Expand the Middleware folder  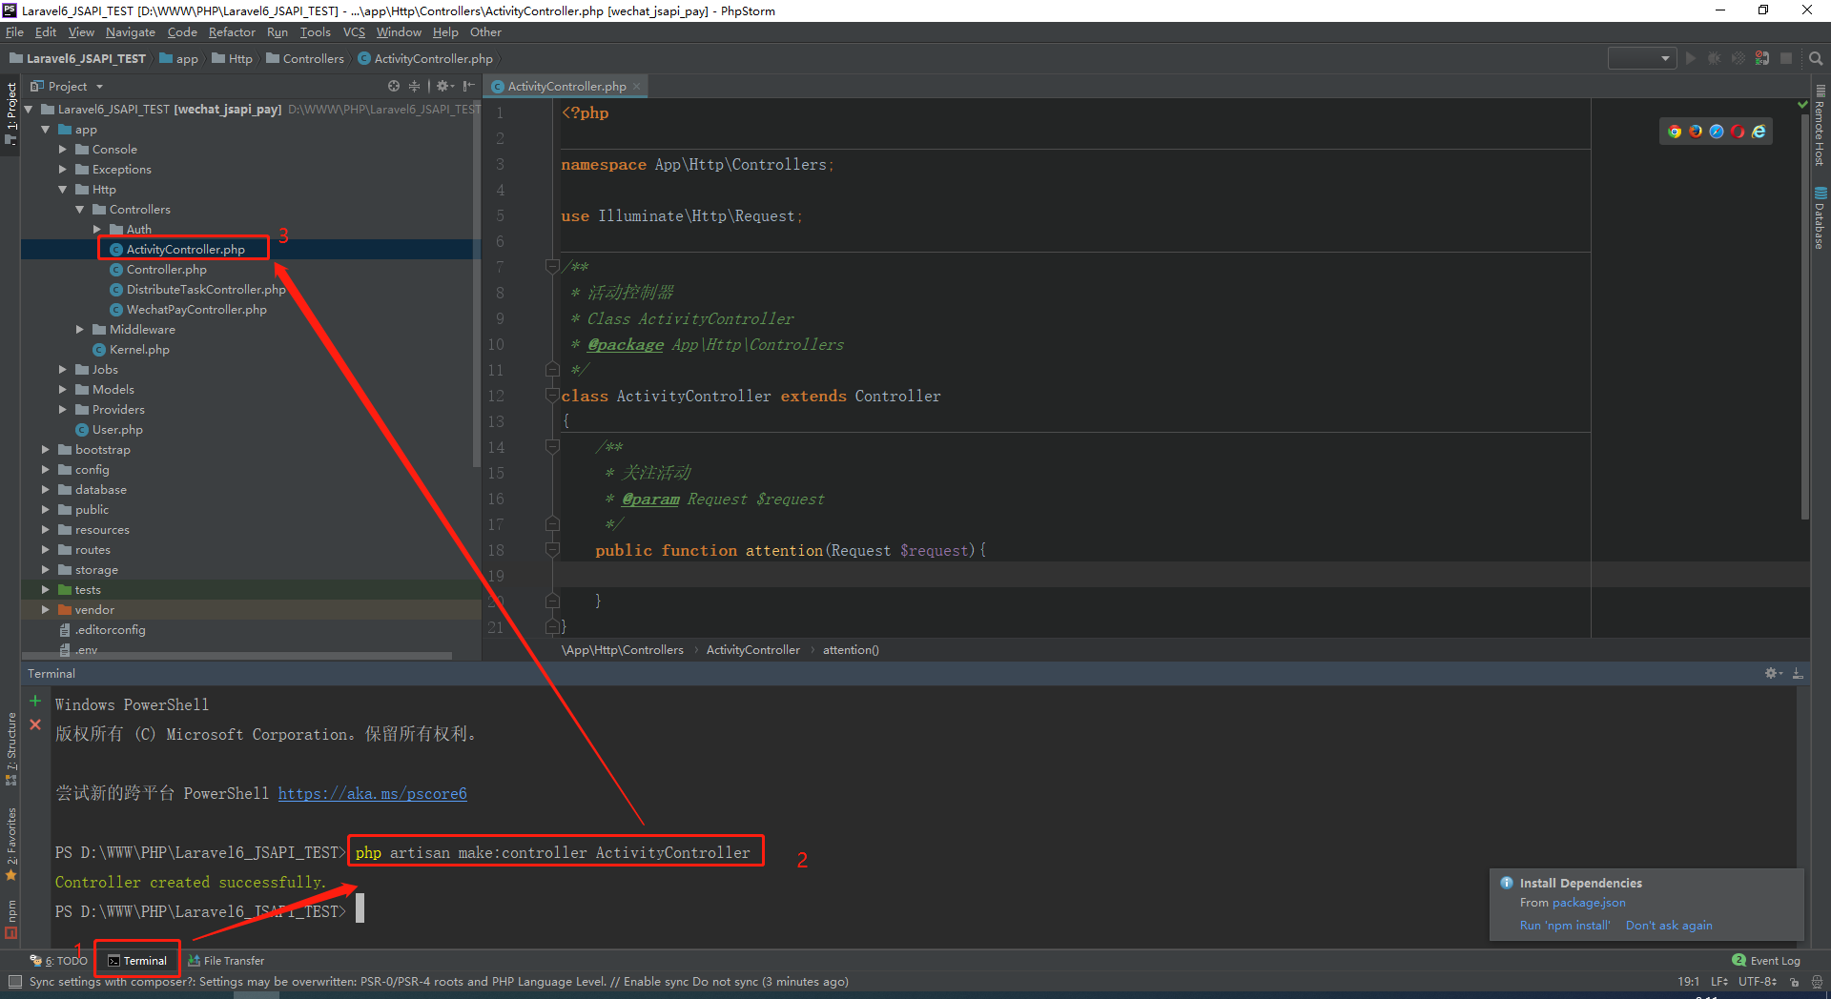click(x=79, y=330)
